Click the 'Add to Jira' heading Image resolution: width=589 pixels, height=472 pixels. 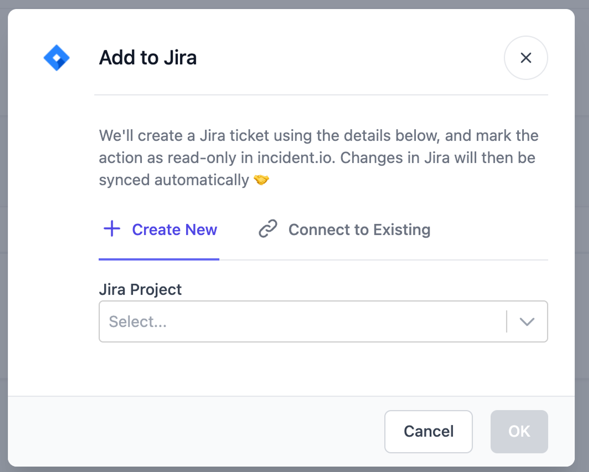click(148, 58)
